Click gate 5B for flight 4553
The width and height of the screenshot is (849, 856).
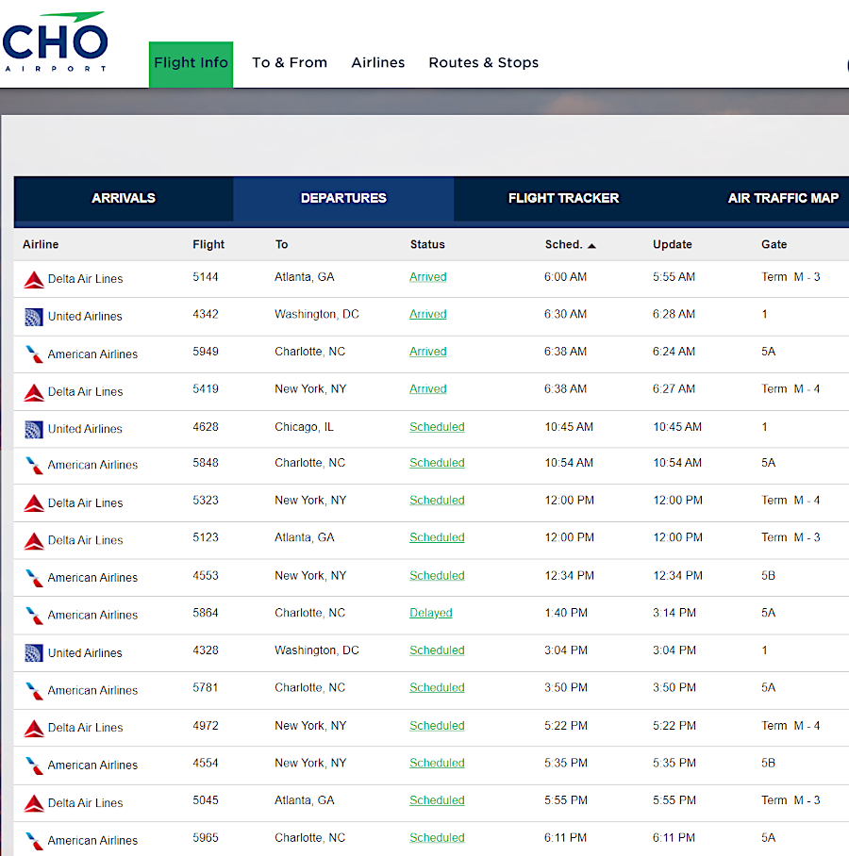click(x=768, y=576)
